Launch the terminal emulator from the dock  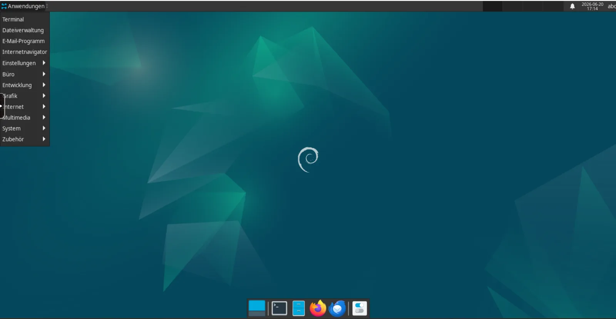pyautogui.click(x=279, y=308)
